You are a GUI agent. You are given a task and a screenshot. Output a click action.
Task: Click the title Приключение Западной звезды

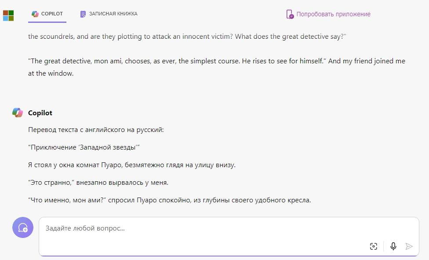tap(84, 147)
